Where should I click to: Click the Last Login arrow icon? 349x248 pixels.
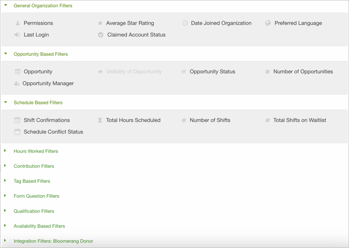17,34
